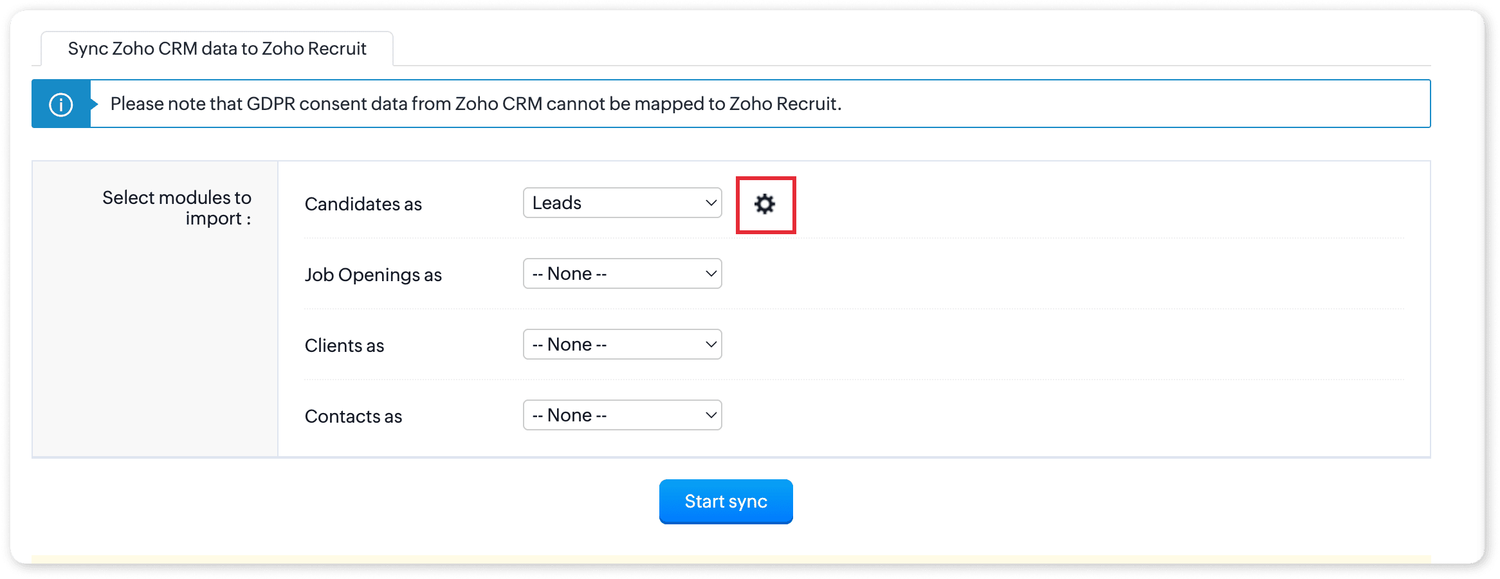Open the Candidates as Leads dropdown
Screen dimensions: 1500x579
tap(622, 203)
